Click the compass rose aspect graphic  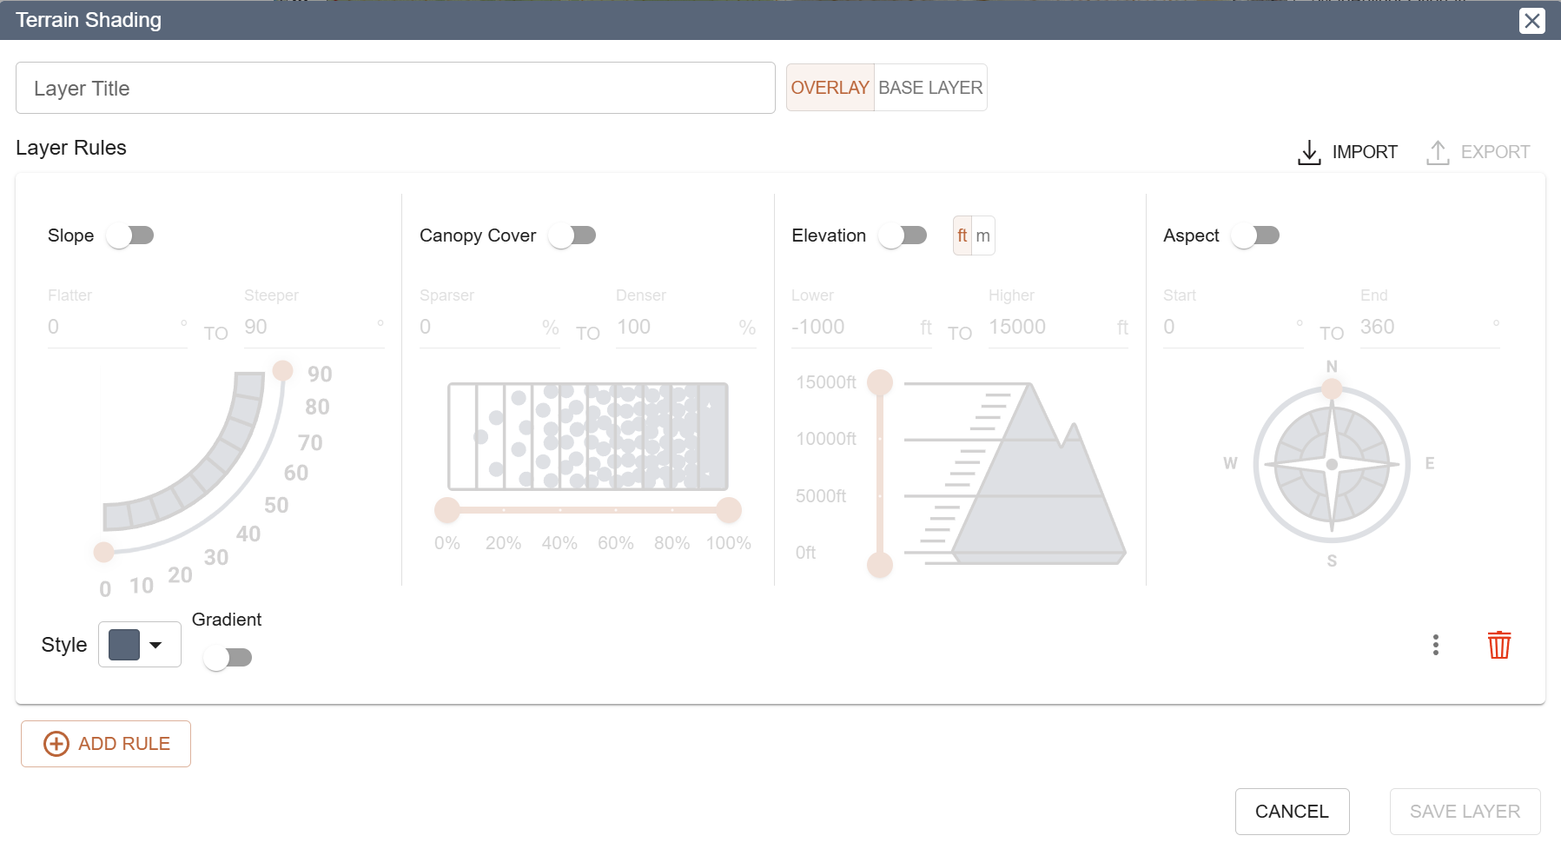1331,464
